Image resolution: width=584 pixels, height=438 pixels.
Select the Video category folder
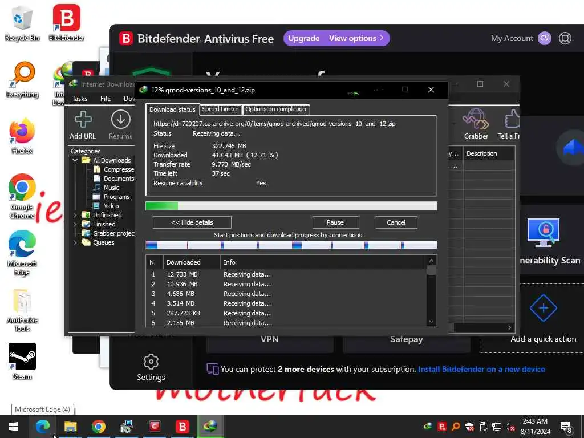(x=107, y=206)
